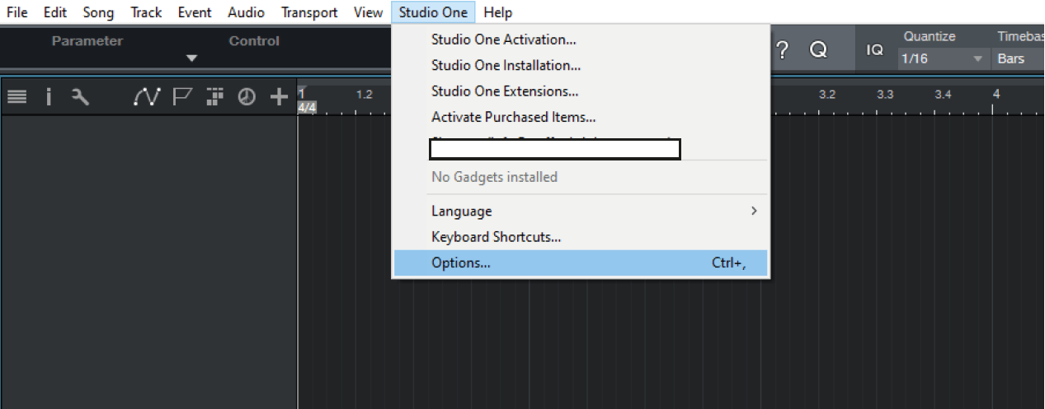Screen dimensions: 1045x409
Task: Click position 3.3 on the ruler
Action: [x=885, y=95]
